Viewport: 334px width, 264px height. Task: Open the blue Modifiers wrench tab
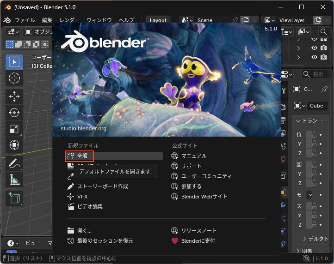pyautogui.click(x=283, y=205)
